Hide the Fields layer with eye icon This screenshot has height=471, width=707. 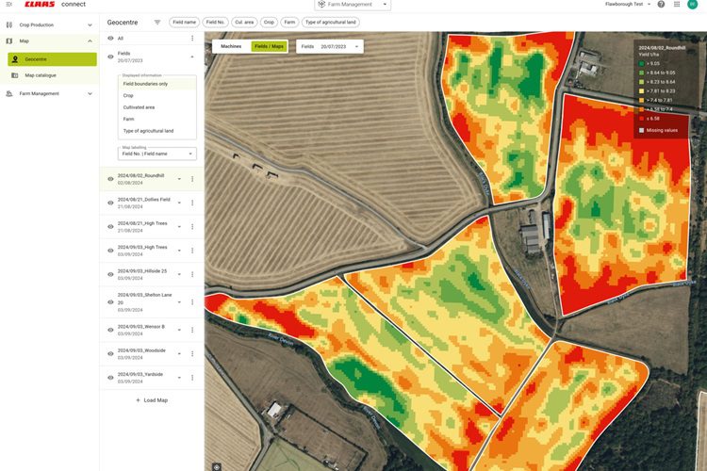tap(110, 57)
